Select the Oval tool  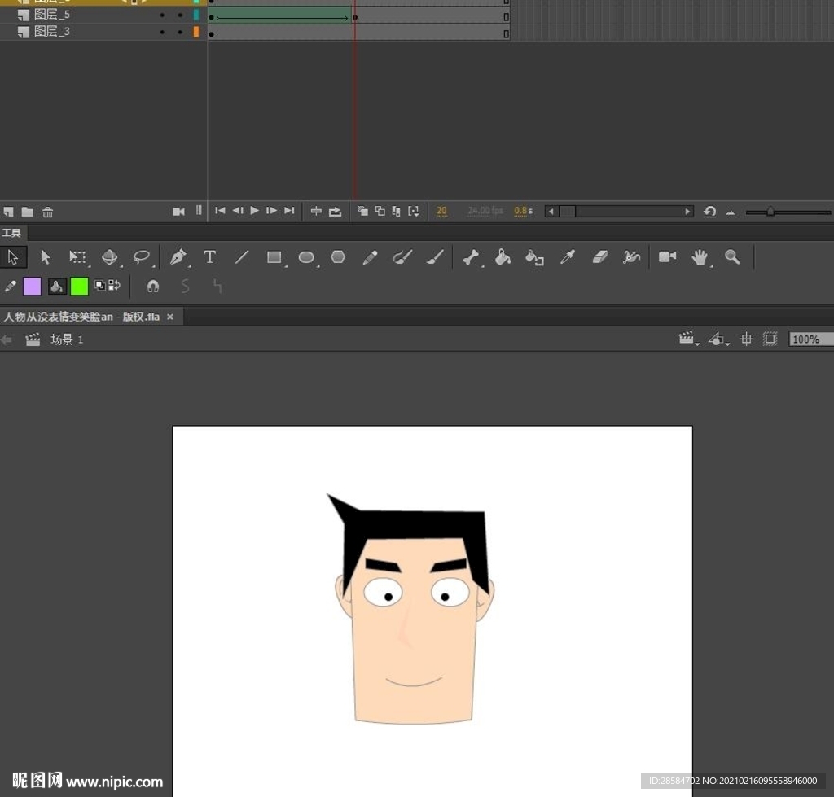(306, 257)
